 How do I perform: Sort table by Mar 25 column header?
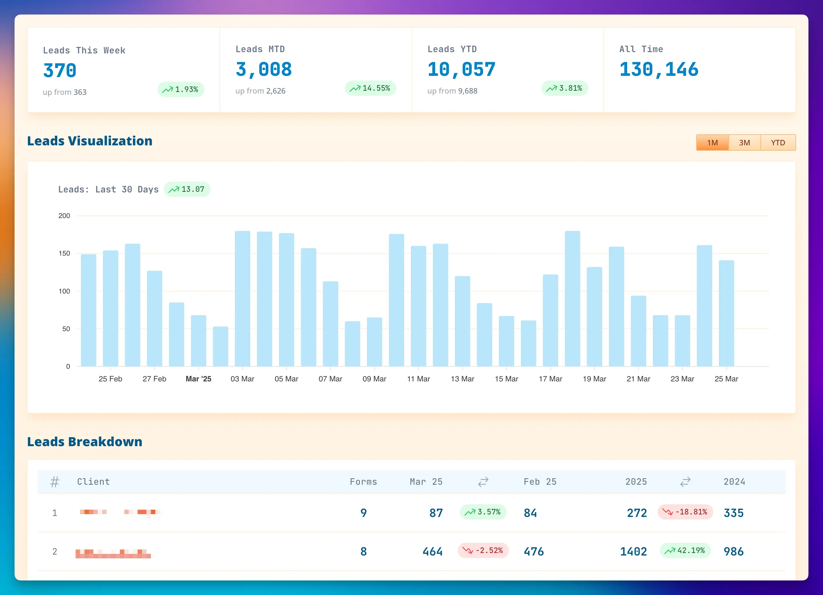(426, 482)
